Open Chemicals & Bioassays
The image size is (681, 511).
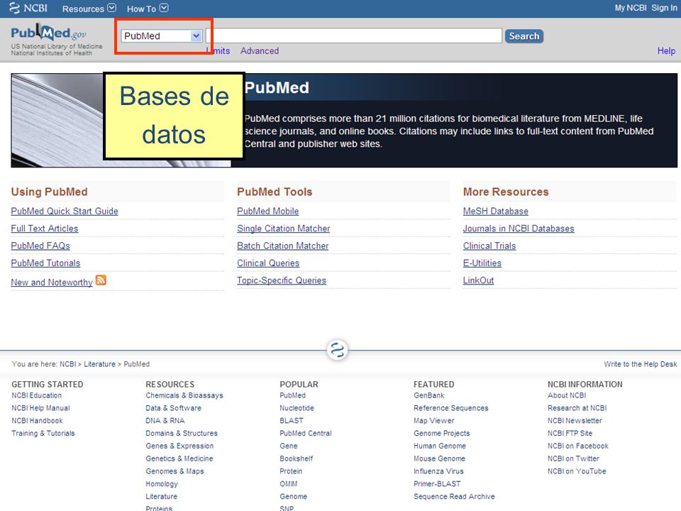point(184,395)
